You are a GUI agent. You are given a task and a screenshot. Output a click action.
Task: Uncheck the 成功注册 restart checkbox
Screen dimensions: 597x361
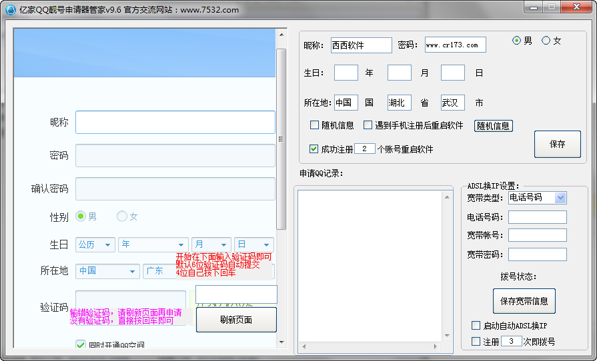tap(314, 149)
